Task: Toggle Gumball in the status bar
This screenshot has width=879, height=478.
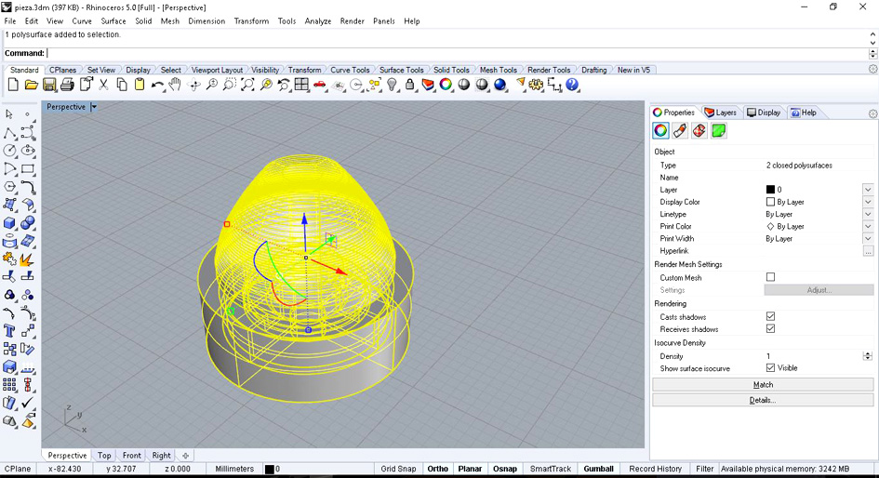Action: click(x=598, y=469)
